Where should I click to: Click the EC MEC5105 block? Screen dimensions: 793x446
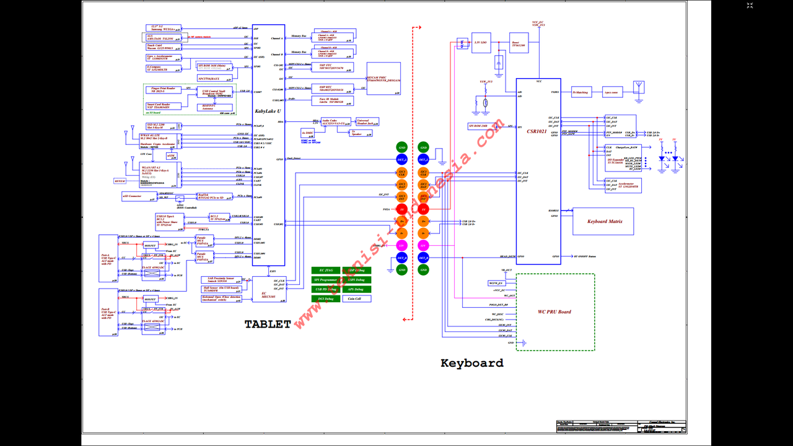coord(269,289)
